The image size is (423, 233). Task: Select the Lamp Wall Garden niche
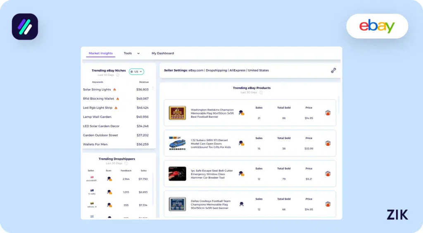(97, 117)
